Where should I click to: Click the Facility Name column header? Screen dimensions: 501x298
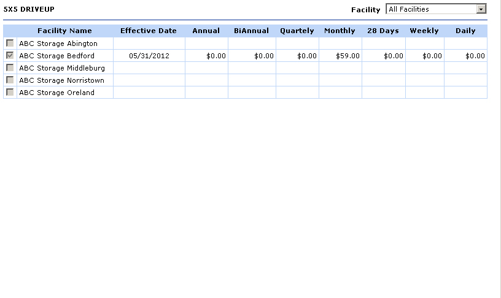pos(64,31)
